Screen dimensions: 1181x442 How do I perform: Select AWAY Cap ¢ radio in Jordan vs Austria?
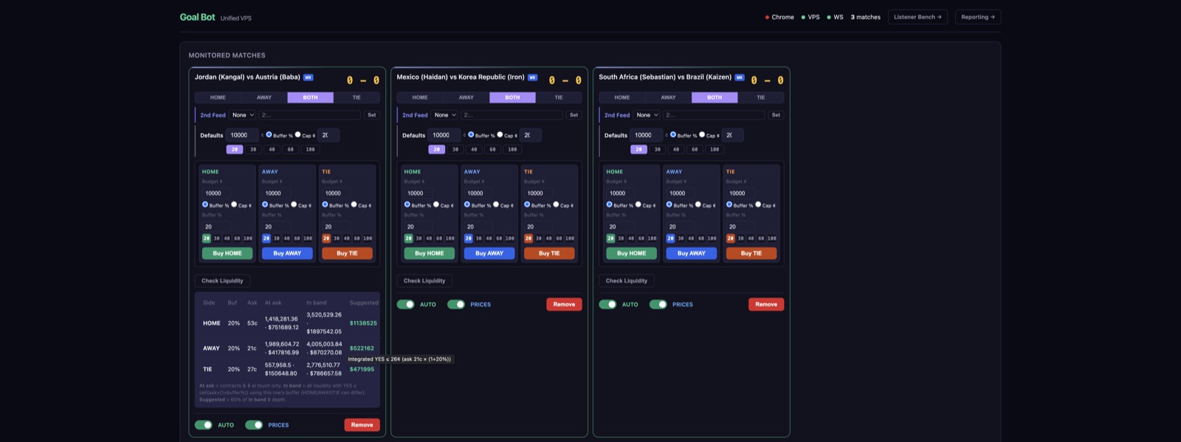(x=294, y=204)
